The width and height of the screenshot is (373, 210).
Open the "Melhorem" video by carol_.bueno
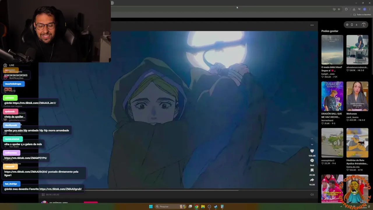tap(357, 96)
